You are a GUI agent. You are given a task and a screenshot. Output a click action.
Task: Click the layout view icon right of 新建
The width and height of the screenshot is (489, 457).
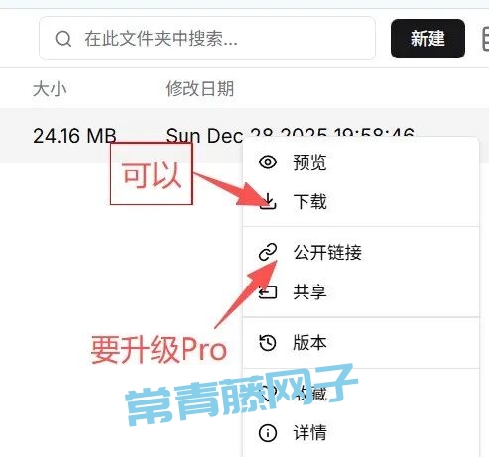coord(485,39)
